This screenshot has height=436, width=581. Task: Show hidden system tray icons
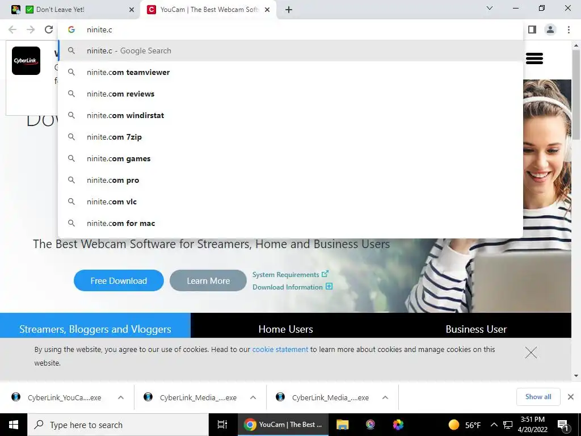pyautogui.click(x=494, y=425)
